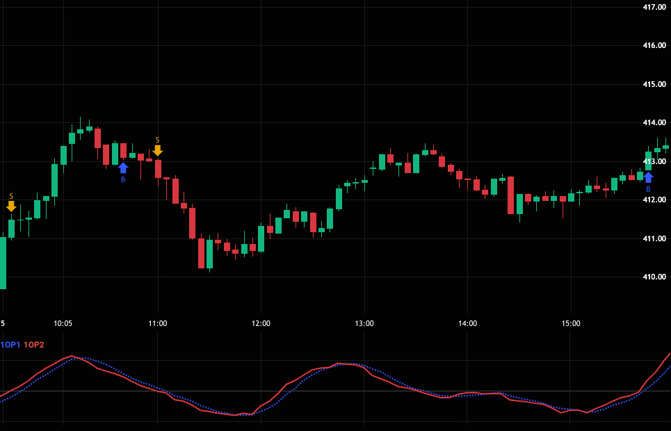Select the Buy arrow at chart's right edge
Screen dimensions: 671x431
[x=648, y=177]
